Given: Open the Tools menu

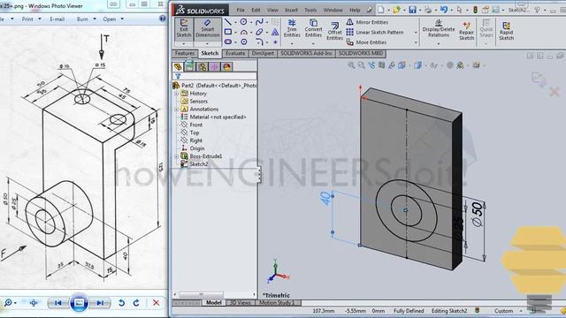Looking at the screenshot, I should pyautogui.click(x=310, y=10).
